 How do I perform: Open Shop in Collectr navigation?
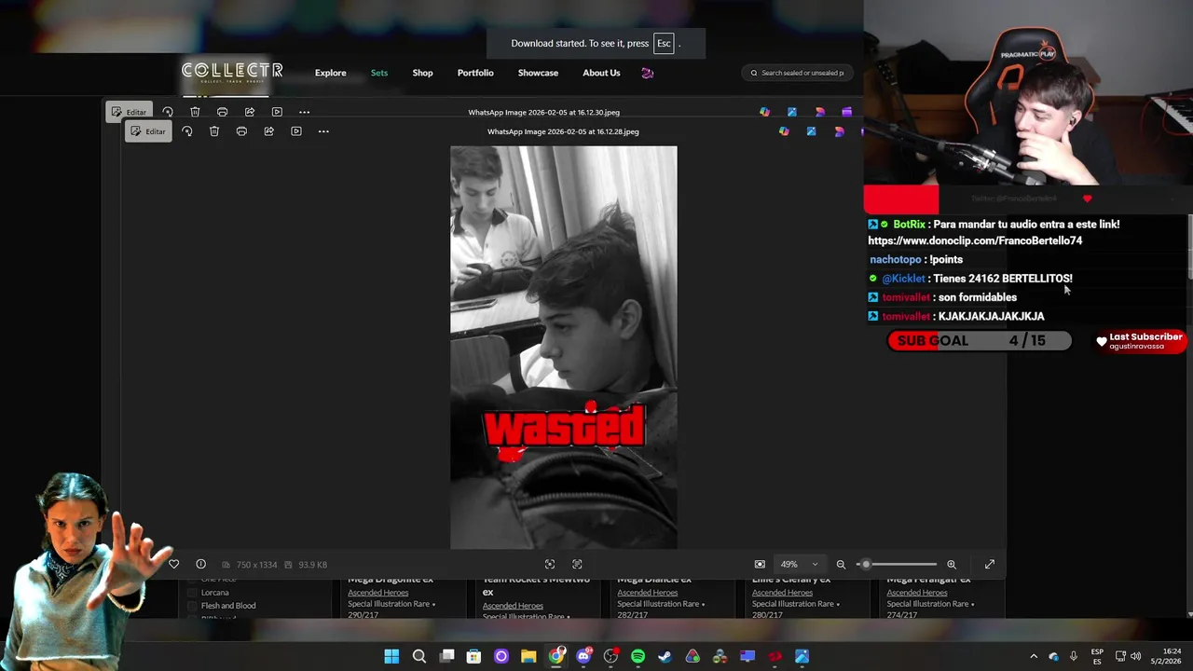(x=422, y=73)
